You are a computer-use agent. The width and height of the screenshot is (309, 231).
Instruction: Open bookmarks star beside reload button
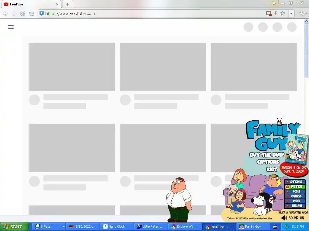tap(31, 14)
